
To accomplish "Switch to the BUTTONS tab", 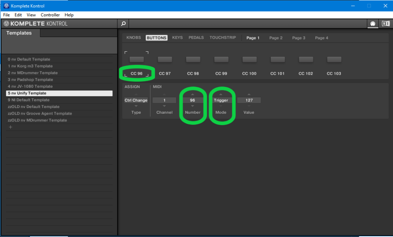I will coord(157,38).
